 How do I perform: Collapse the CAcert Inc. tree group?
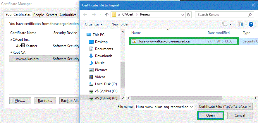[x=11, y=40]
